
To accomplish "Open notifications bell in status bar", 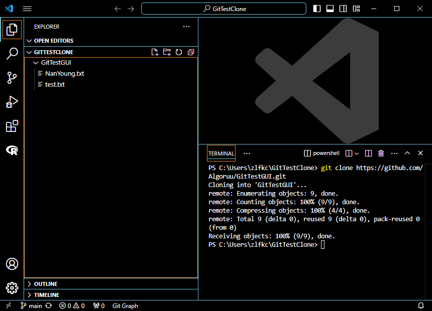I will (421, 305).
